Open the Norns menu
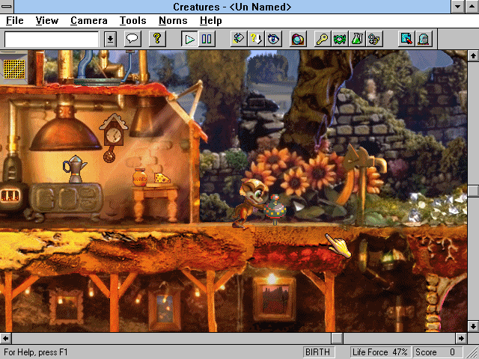 [173, 21]
